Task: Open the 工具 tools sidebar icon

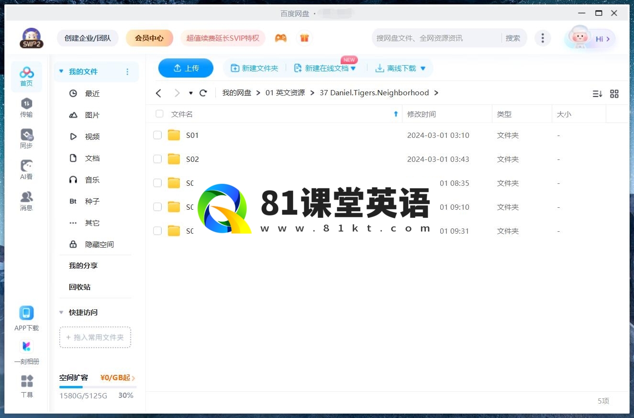Action: [27, 387]
